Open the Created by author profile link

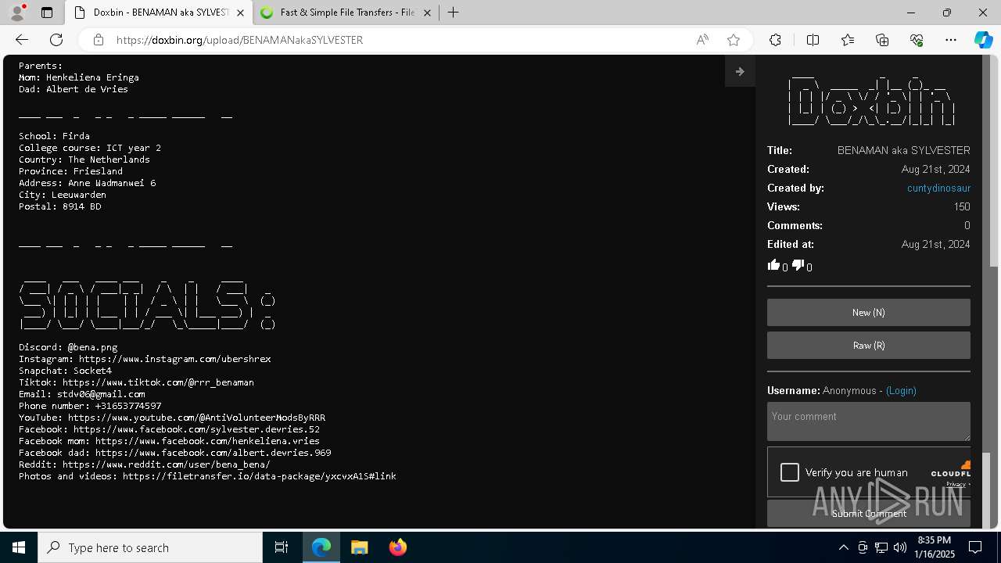[938, 188]
